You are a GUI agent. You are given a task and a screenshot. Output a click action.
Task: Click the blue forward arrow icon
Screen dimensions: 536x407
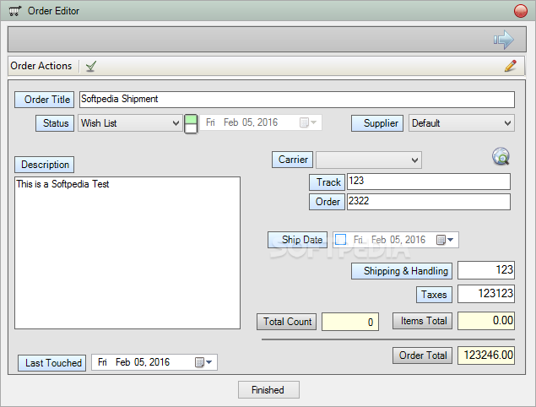pos(504,40)
